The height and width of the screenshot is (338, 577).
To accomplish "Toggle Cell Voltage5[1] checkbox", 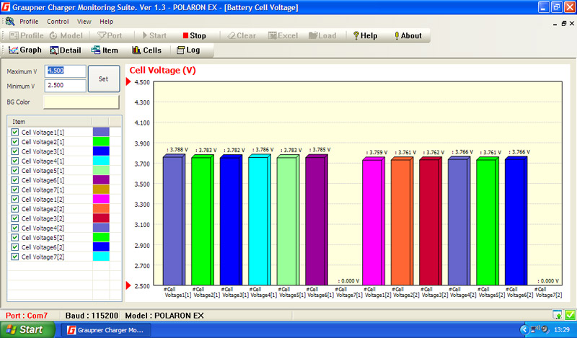I will point(14,170).
